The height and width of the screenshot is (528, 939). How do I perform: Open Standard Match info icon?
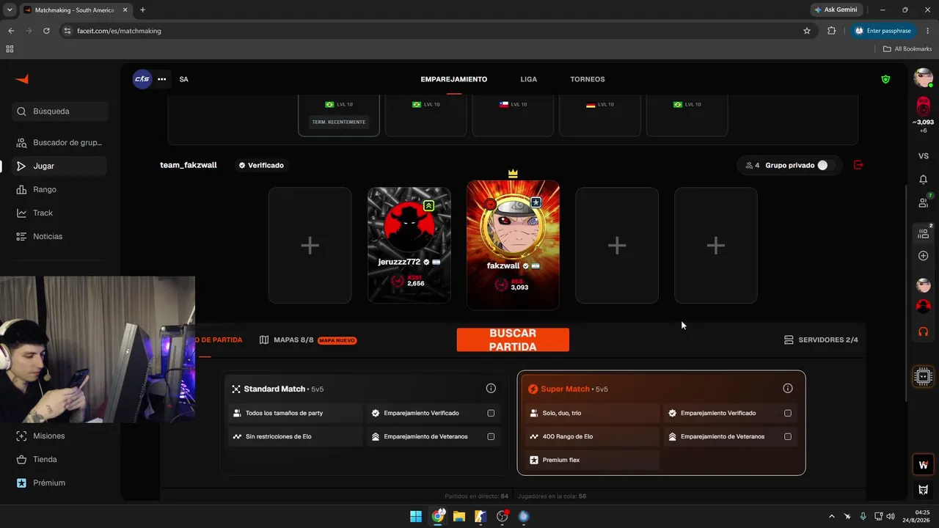coord(491,389)
